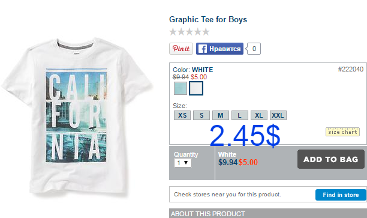This screenshot has height=218, width=367.
Task: Open the size chart ruler icon
Action: [x=342, y=132]
